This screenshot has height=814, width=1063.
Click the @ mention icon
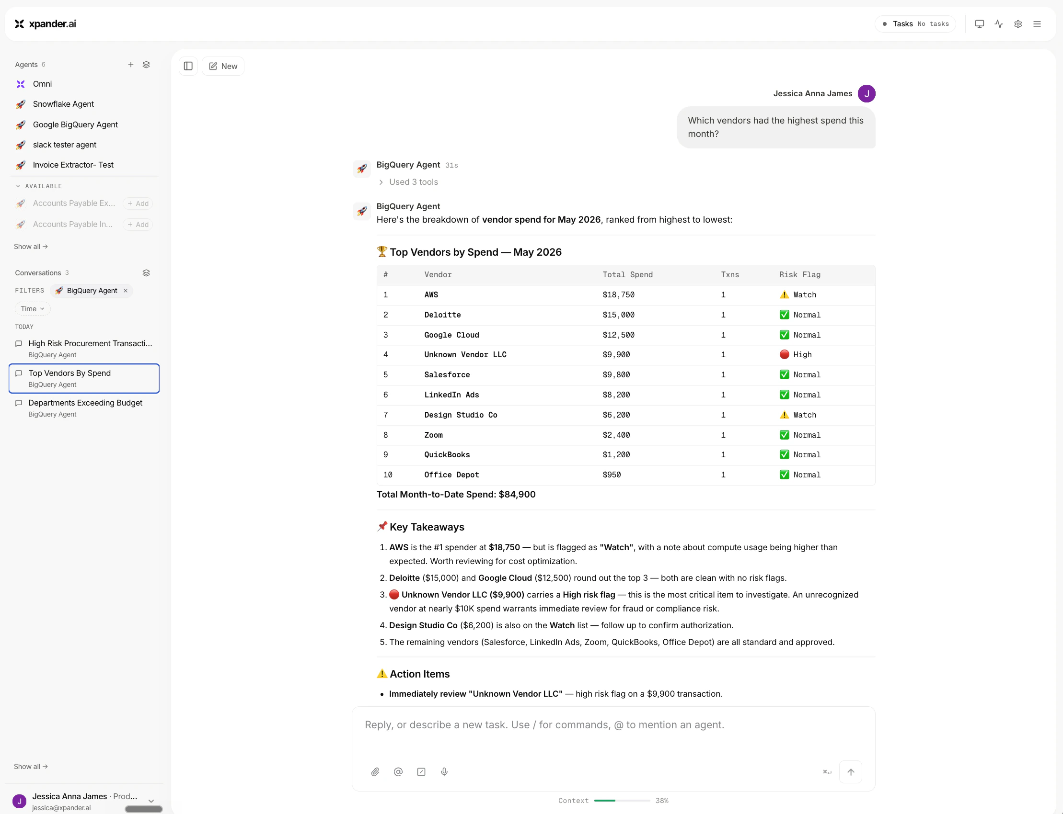pyautogui.click(x=398, y=772)
